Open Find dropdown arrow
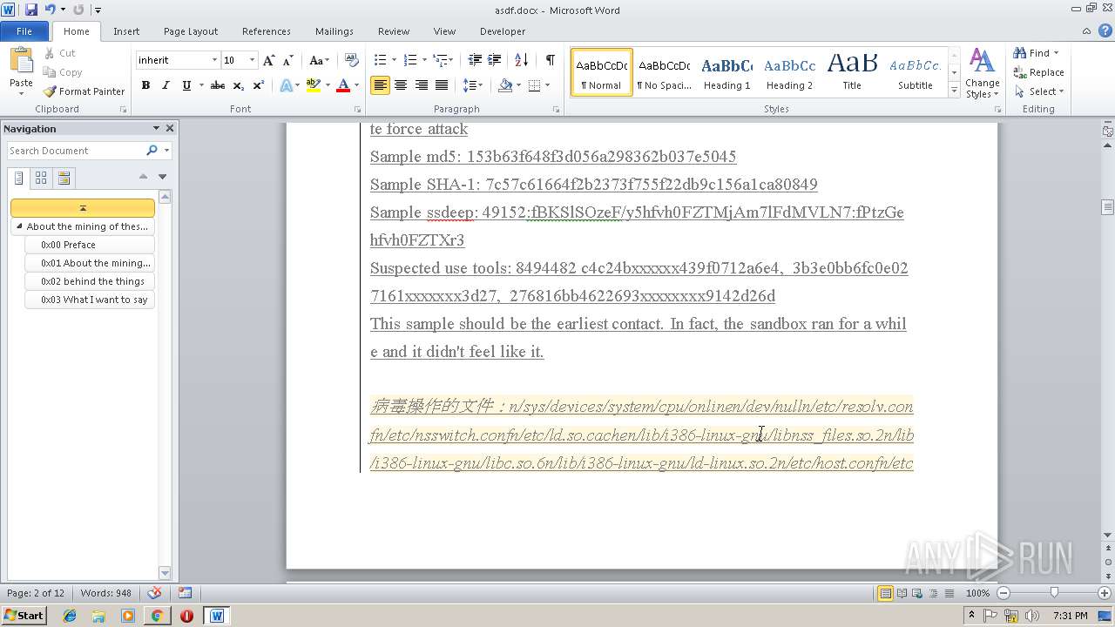 pyautogui.click(x=1057, y=53)
